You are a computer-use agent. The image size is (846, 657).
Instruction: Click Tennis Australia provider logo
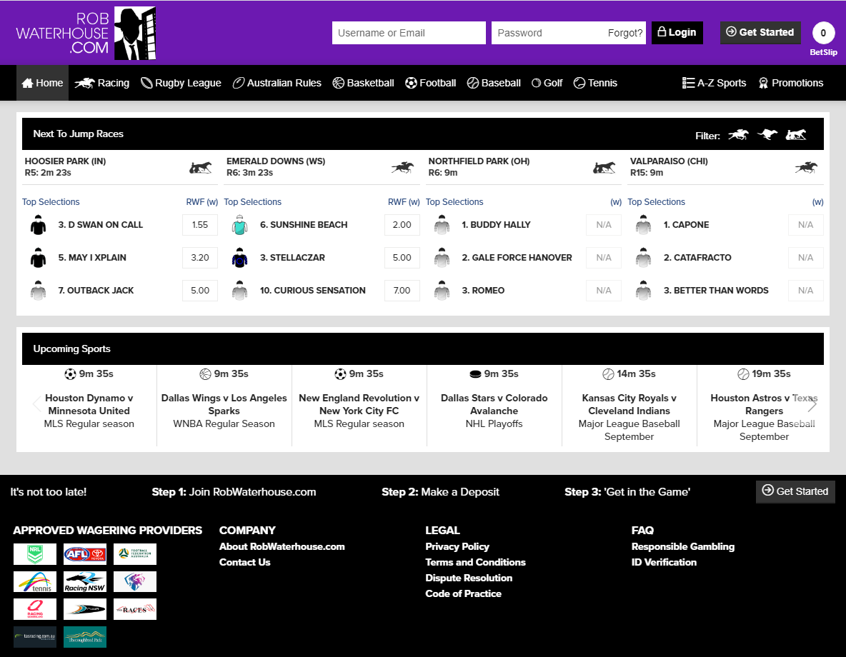click(35, 581)
